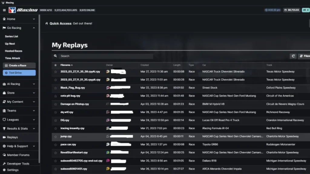Click the account balance wallet icon
The image size is (310, 174).
coord(285,10)
